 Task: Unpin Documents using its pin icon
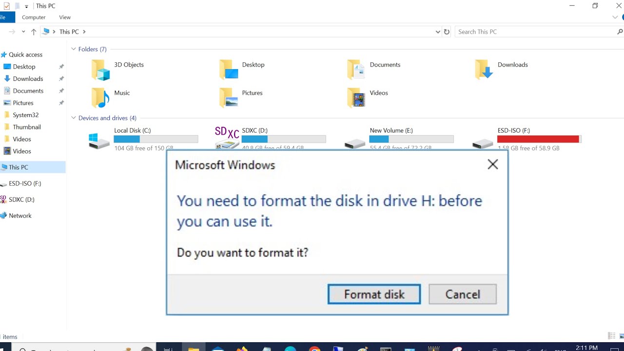click(61, 91)
